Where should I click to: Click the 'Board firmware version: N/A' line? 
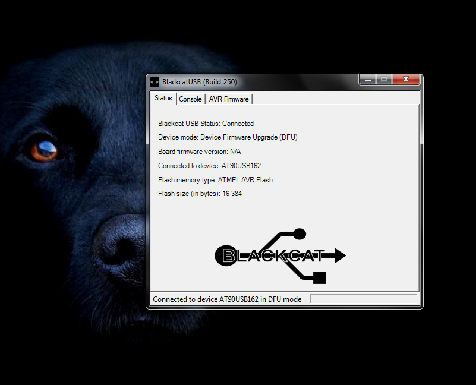point(199,152)
